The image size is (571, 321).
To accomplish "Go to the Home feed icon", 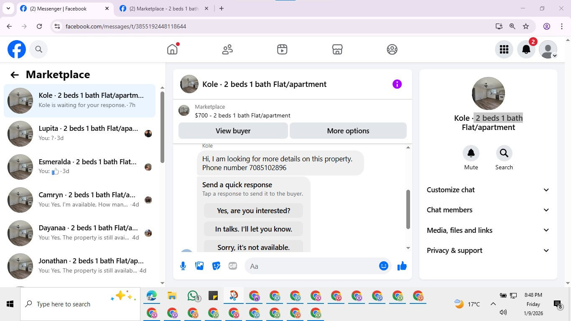I will 172,49.
